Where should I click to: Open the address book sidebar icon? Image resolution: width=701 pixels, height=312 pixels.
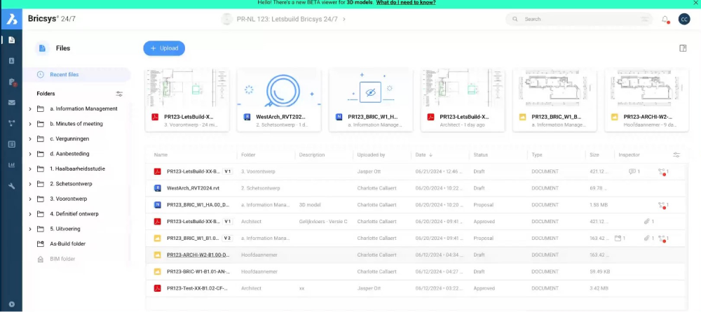pos(12,61)
